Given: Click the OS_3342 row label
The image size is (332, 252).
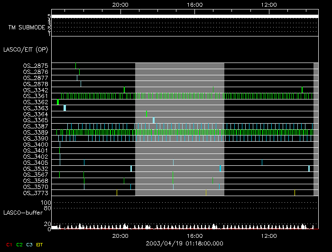Looking at the screenshot, I should click(36, 90).
